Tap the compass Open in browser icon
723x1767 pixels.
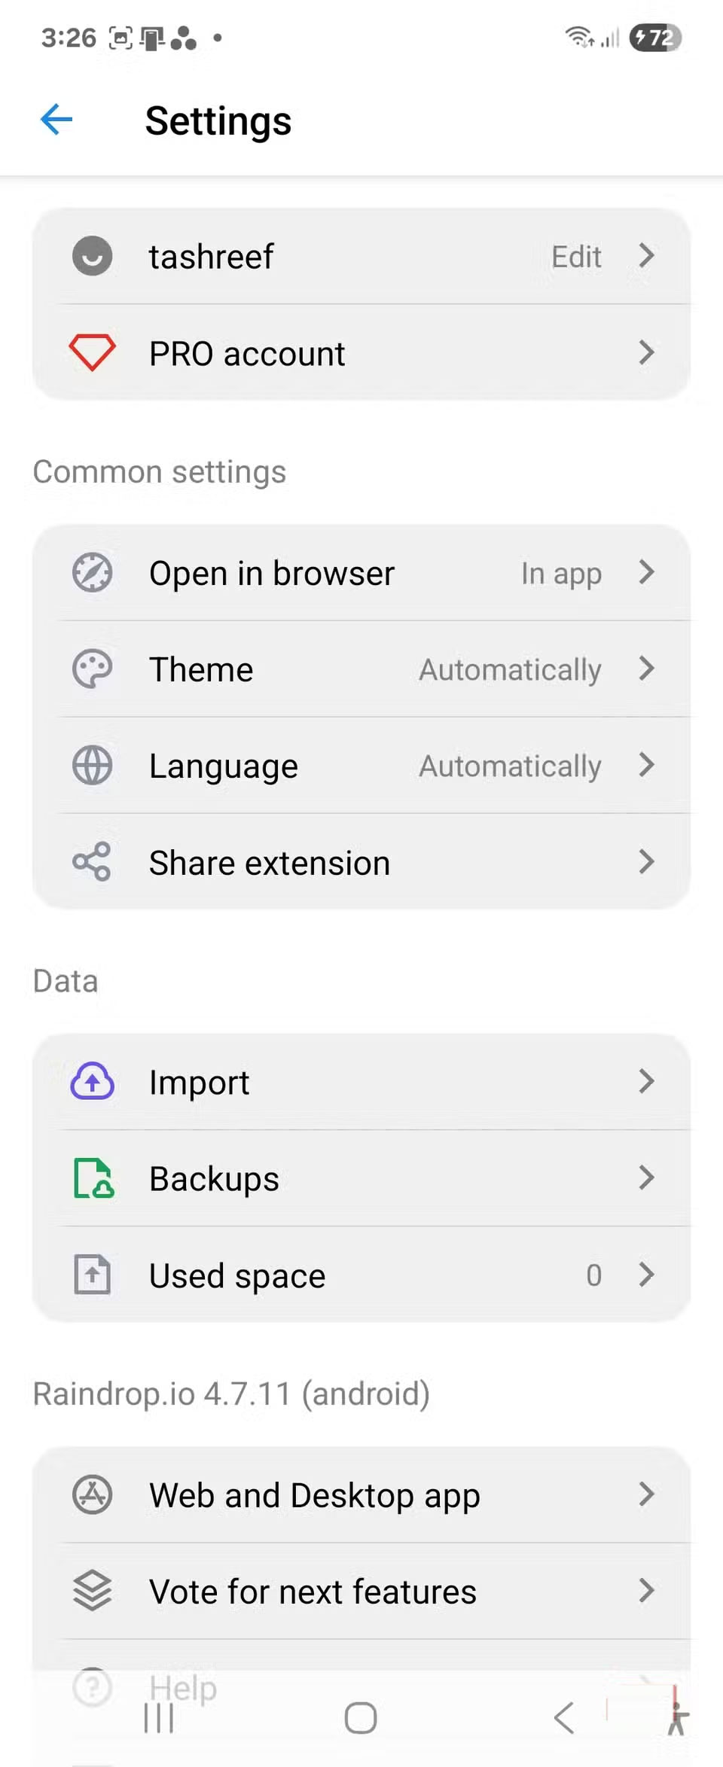(92, 573)
